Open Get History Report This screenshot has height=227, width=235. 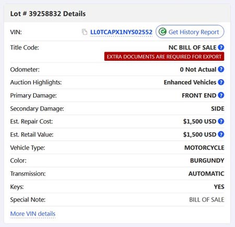pyautogui.click(x=190, y=32)
